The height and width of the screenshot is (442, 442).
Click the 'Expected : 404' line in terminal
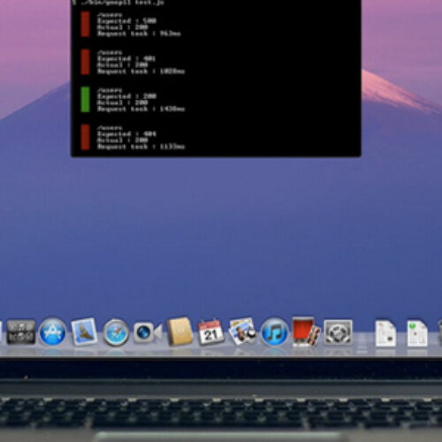coord(126,134)
